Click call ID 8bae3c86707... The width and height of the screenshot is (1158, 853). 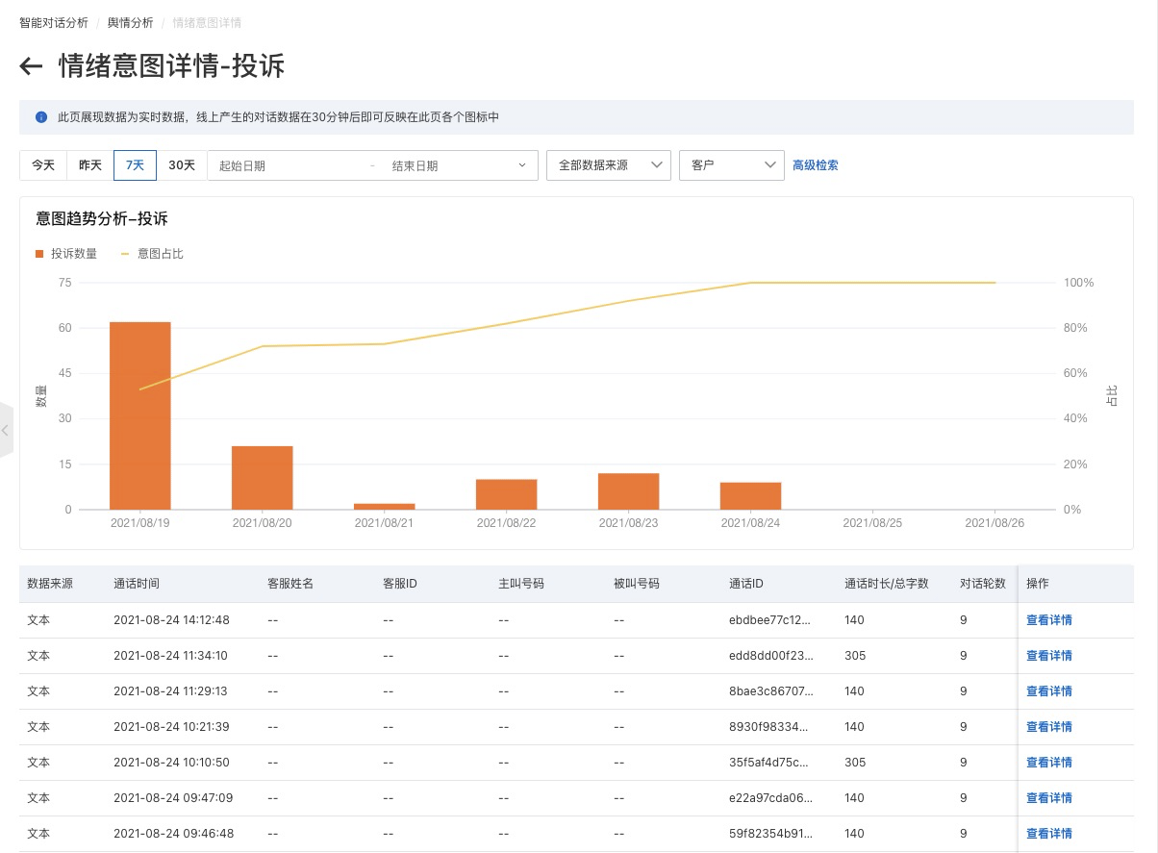tap(771, 691)
